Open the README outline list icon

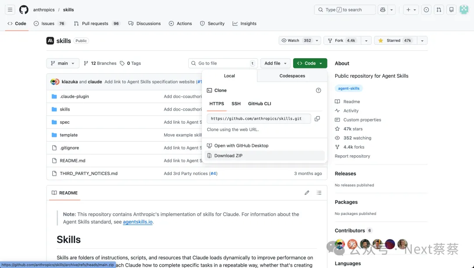tap(319, 193)
